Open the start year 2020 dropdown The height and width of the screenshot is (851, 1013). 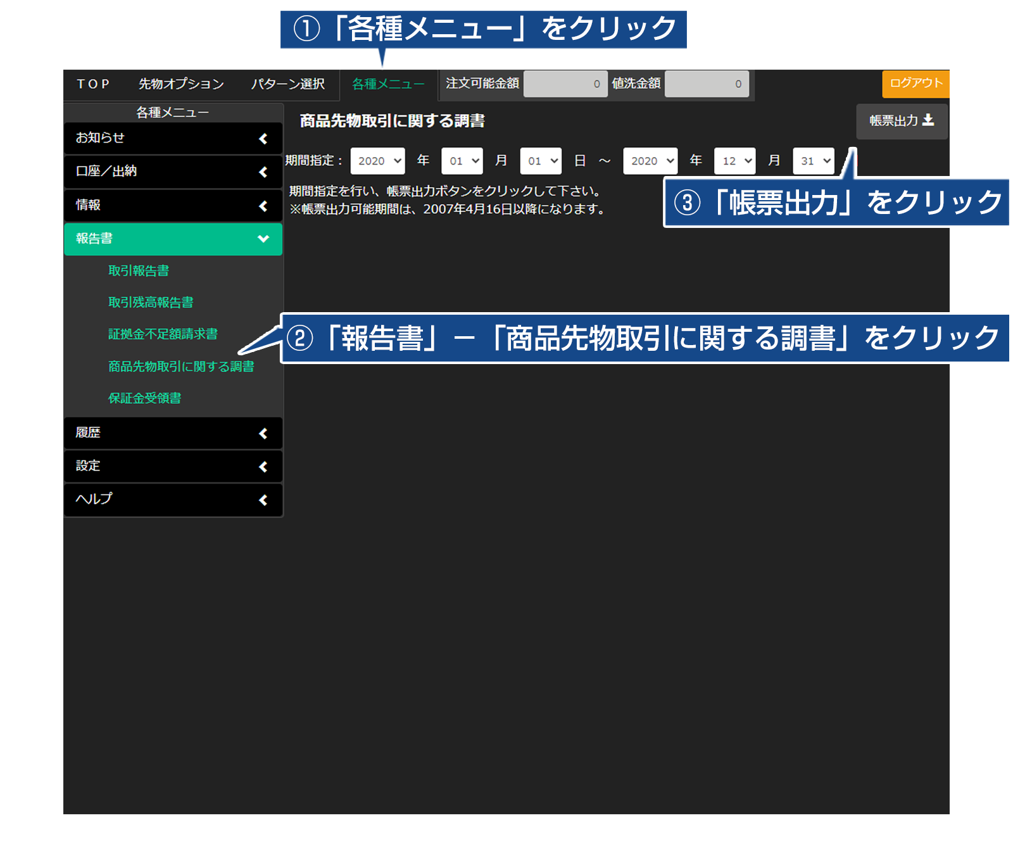pyautogui.click(x=378, y=161)
